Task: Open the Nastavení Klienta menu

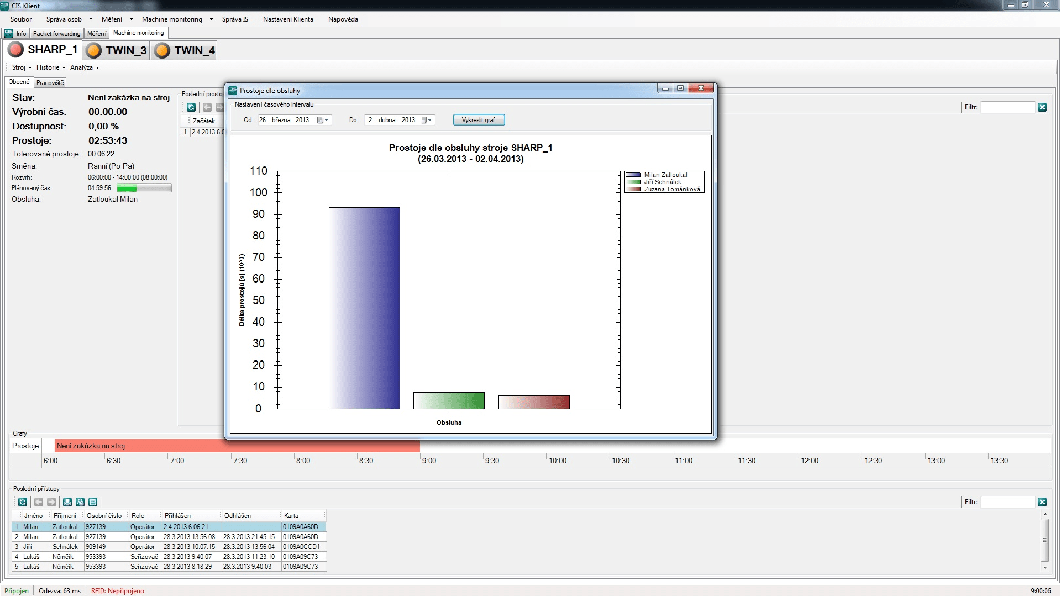Action: point(288,19)
